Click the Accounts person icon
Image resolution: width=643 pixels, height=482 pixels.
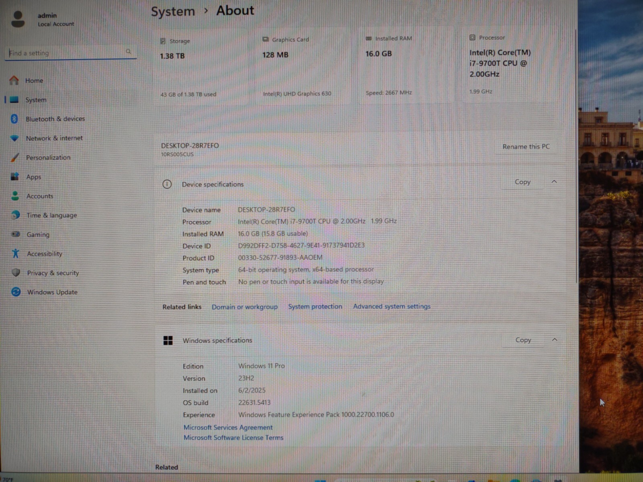15,196
